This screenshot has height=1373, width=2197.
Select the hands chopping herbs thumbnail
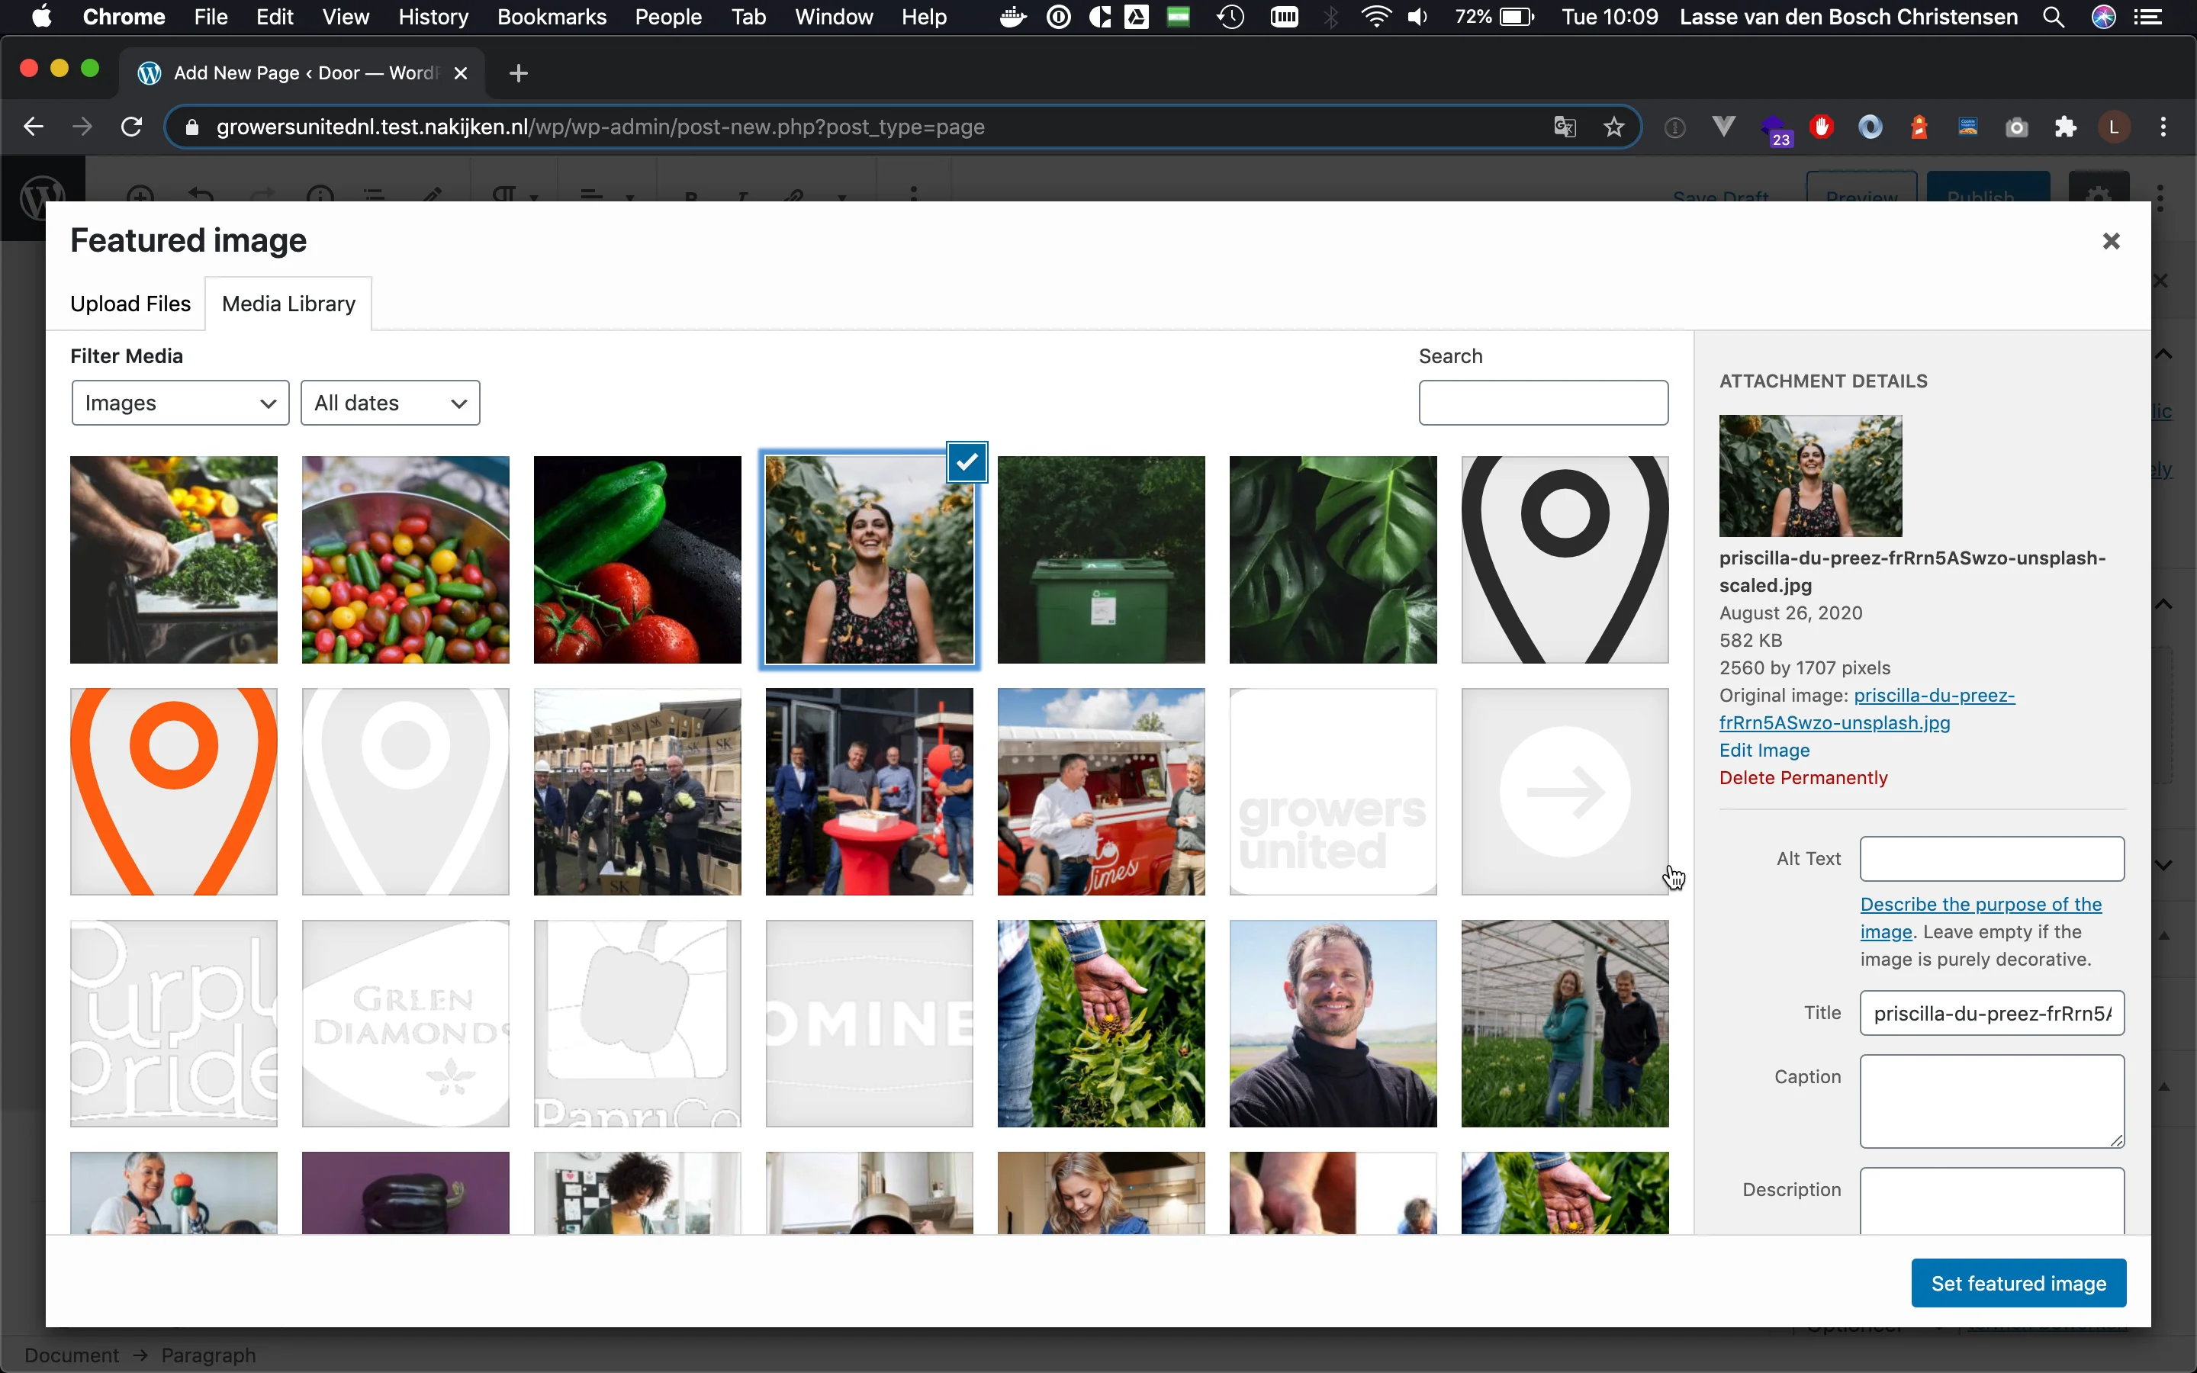coord(173,559)
